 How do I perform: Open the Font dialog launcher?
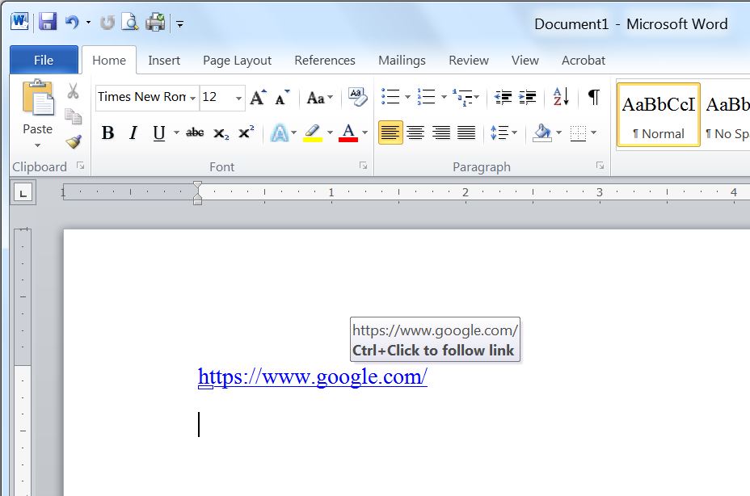tap(363, 166)
